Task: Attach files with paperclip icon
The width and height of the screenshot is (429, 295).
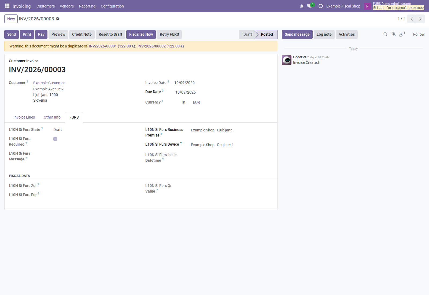Action: tap(393, 34)
